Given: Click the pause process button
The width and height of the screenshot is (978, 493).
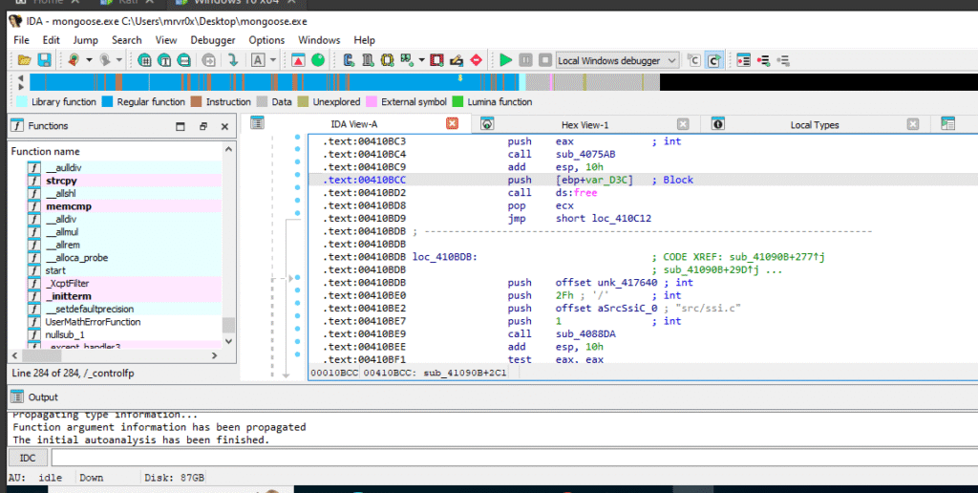Looking at the screenshot, I should [526, 60].
